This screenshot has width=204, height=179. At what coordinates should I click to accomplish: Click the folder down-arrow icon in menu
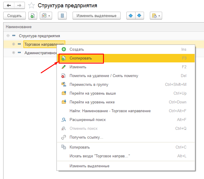[64, 102]
